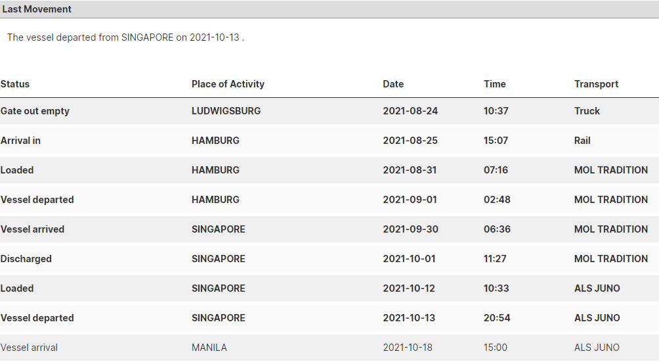The image size is (659, 364).
Task: Click the Date column header
Action: pos(393,84)
